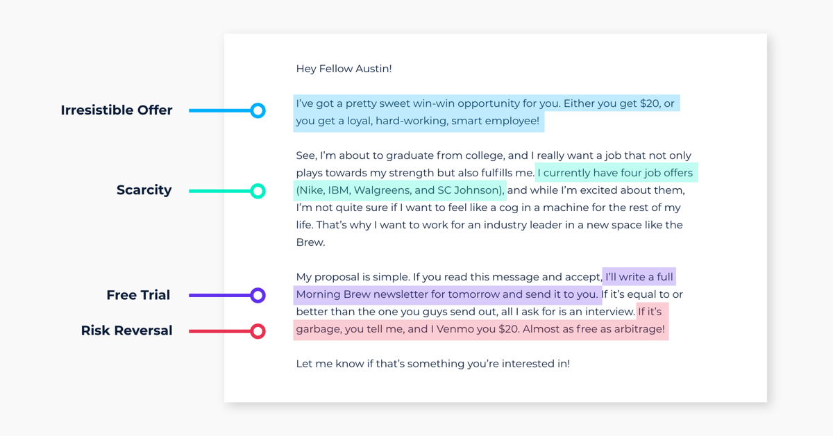Click the teal-highlighted "four job offers" text
The width and height of the screenshot is (833, 436).
615,173
